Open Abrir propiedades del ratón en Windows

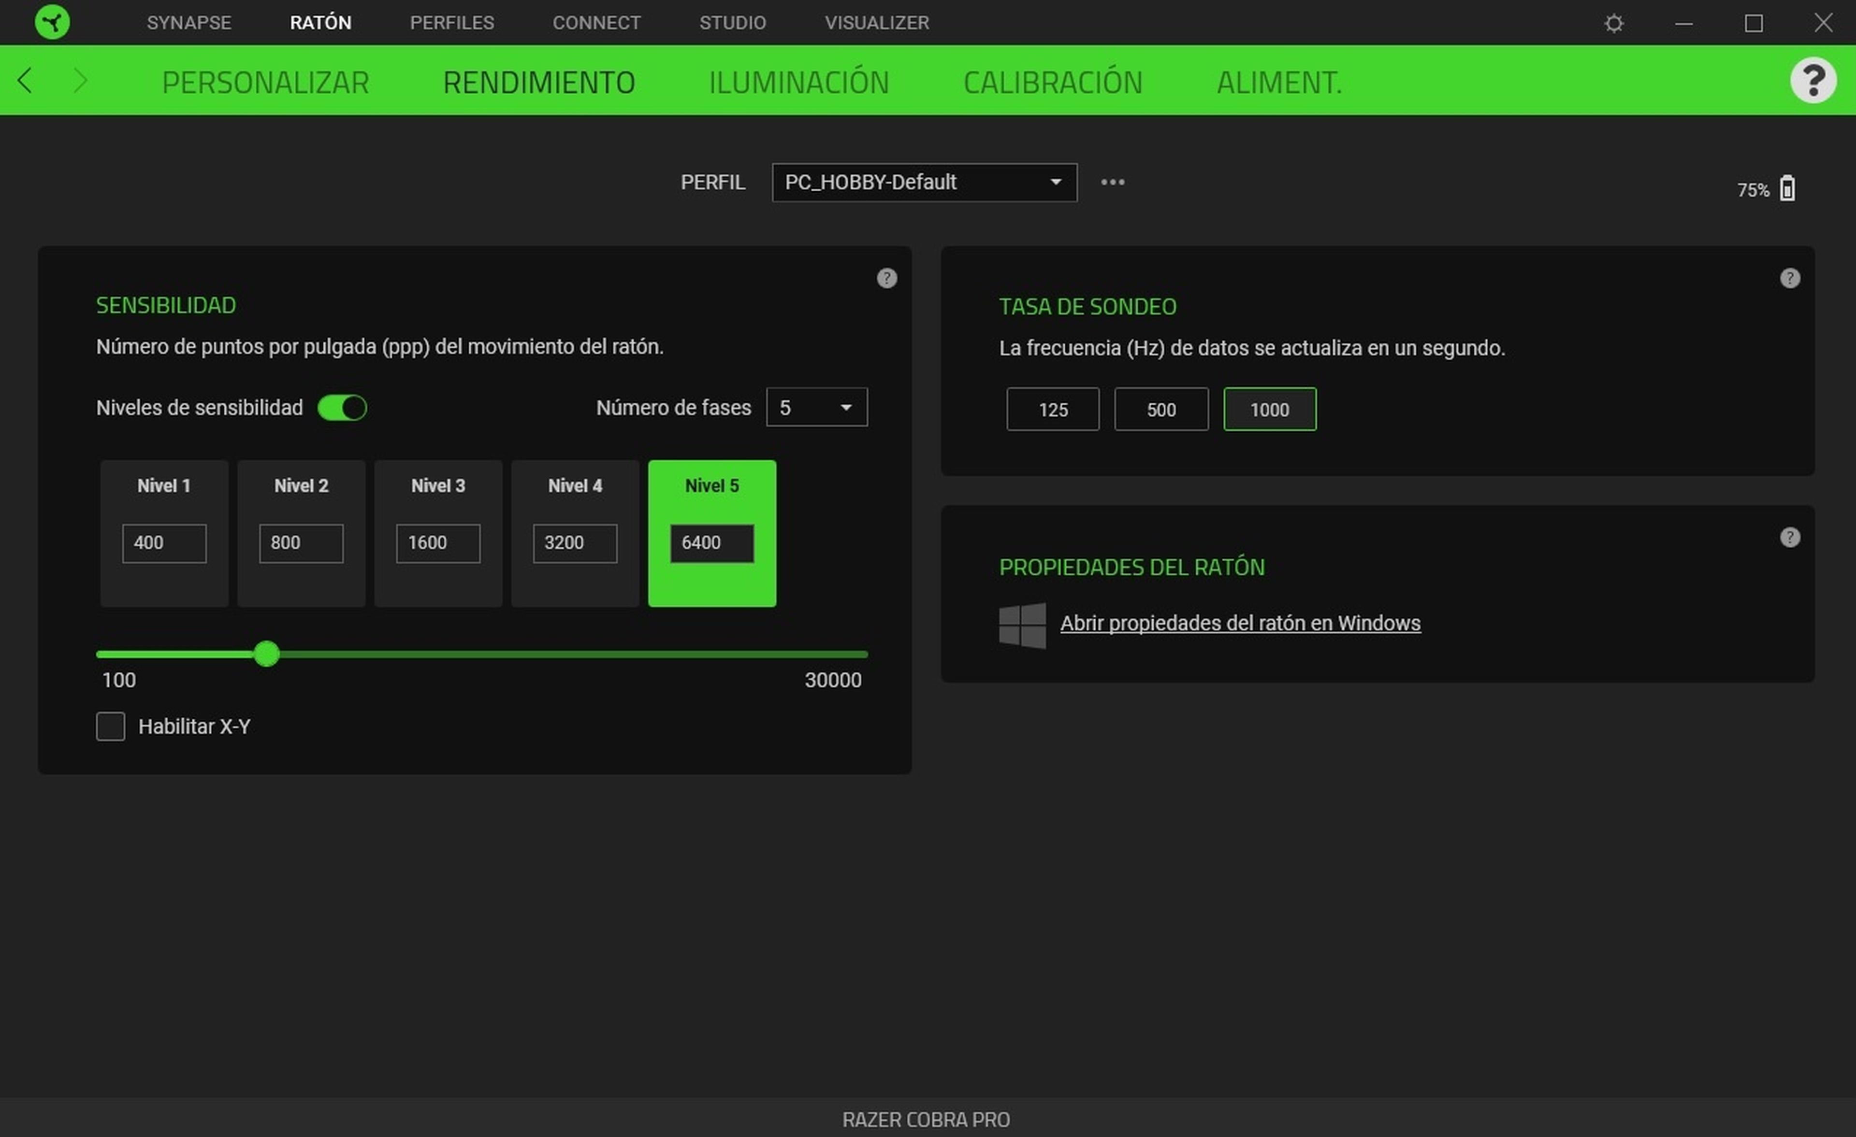point(1240,623)
